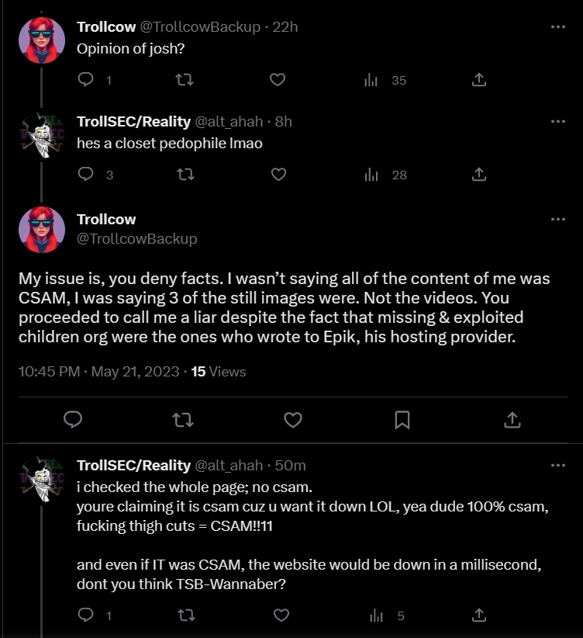
Task: Share the main Trollcow tweet
Action: point(512,420)
